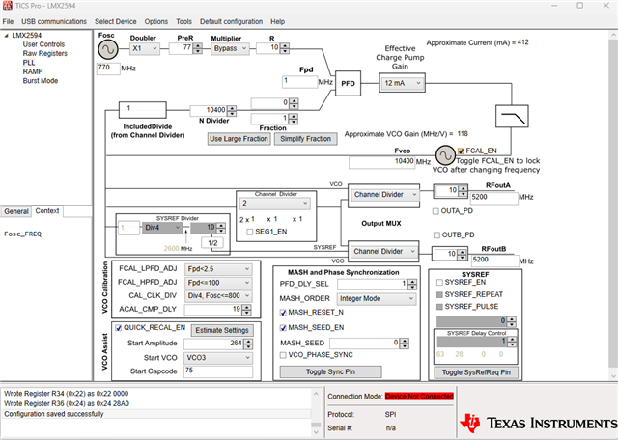Image resolution: width=618 pixels, height=440 pixels.
Task: Open the Help menu
Action: click(x=277, y=21)
